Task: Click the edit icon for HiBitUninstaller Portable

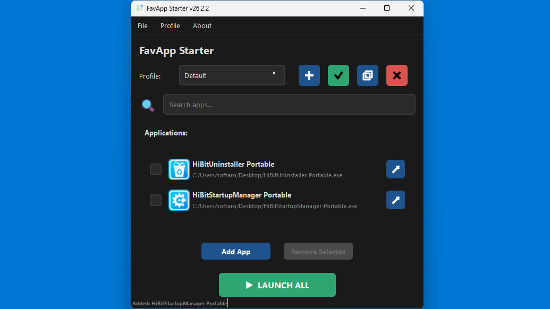Action: (x=395, y=169)
